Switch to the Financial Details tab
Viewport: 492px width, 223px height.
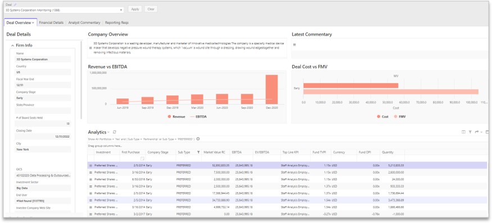51,22
